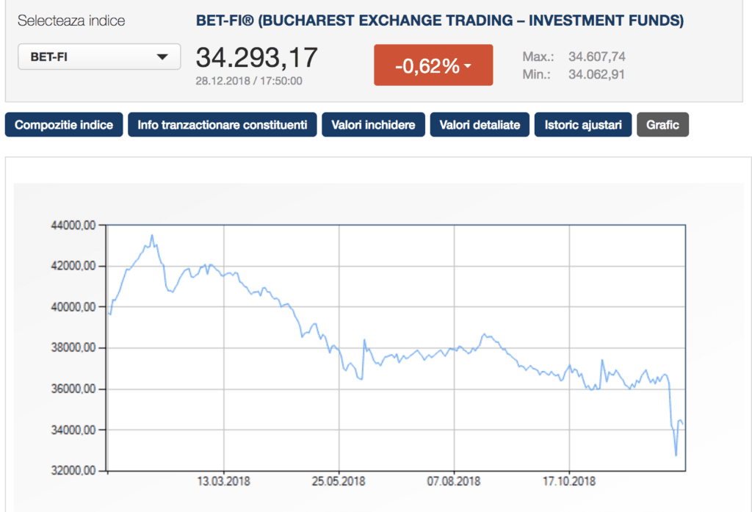Click the 17.10.2018 date axis label
Viewport: 752px width, 512px height.
[x=569, y=481]
